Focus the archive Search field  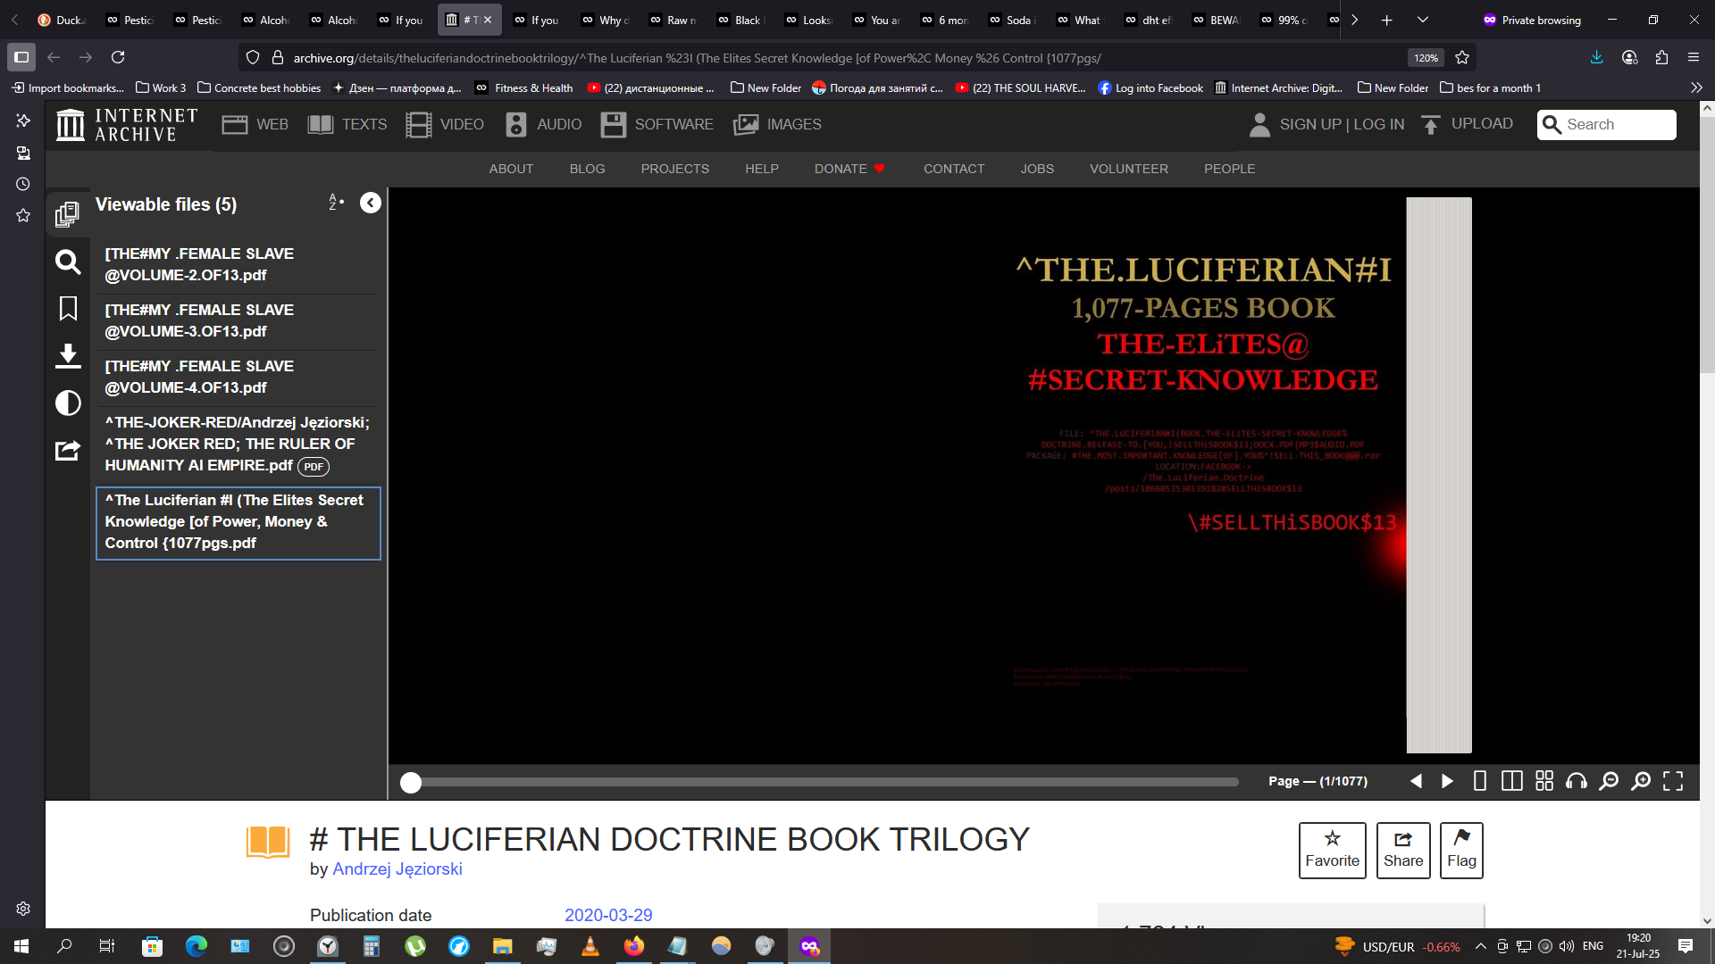tap(1606, 125)
